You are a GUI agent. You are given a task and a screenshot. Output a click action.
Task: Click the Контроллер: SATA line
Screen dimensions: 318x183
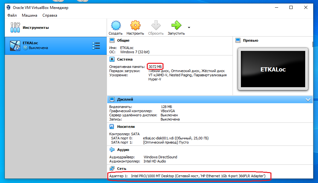(124, 134)
